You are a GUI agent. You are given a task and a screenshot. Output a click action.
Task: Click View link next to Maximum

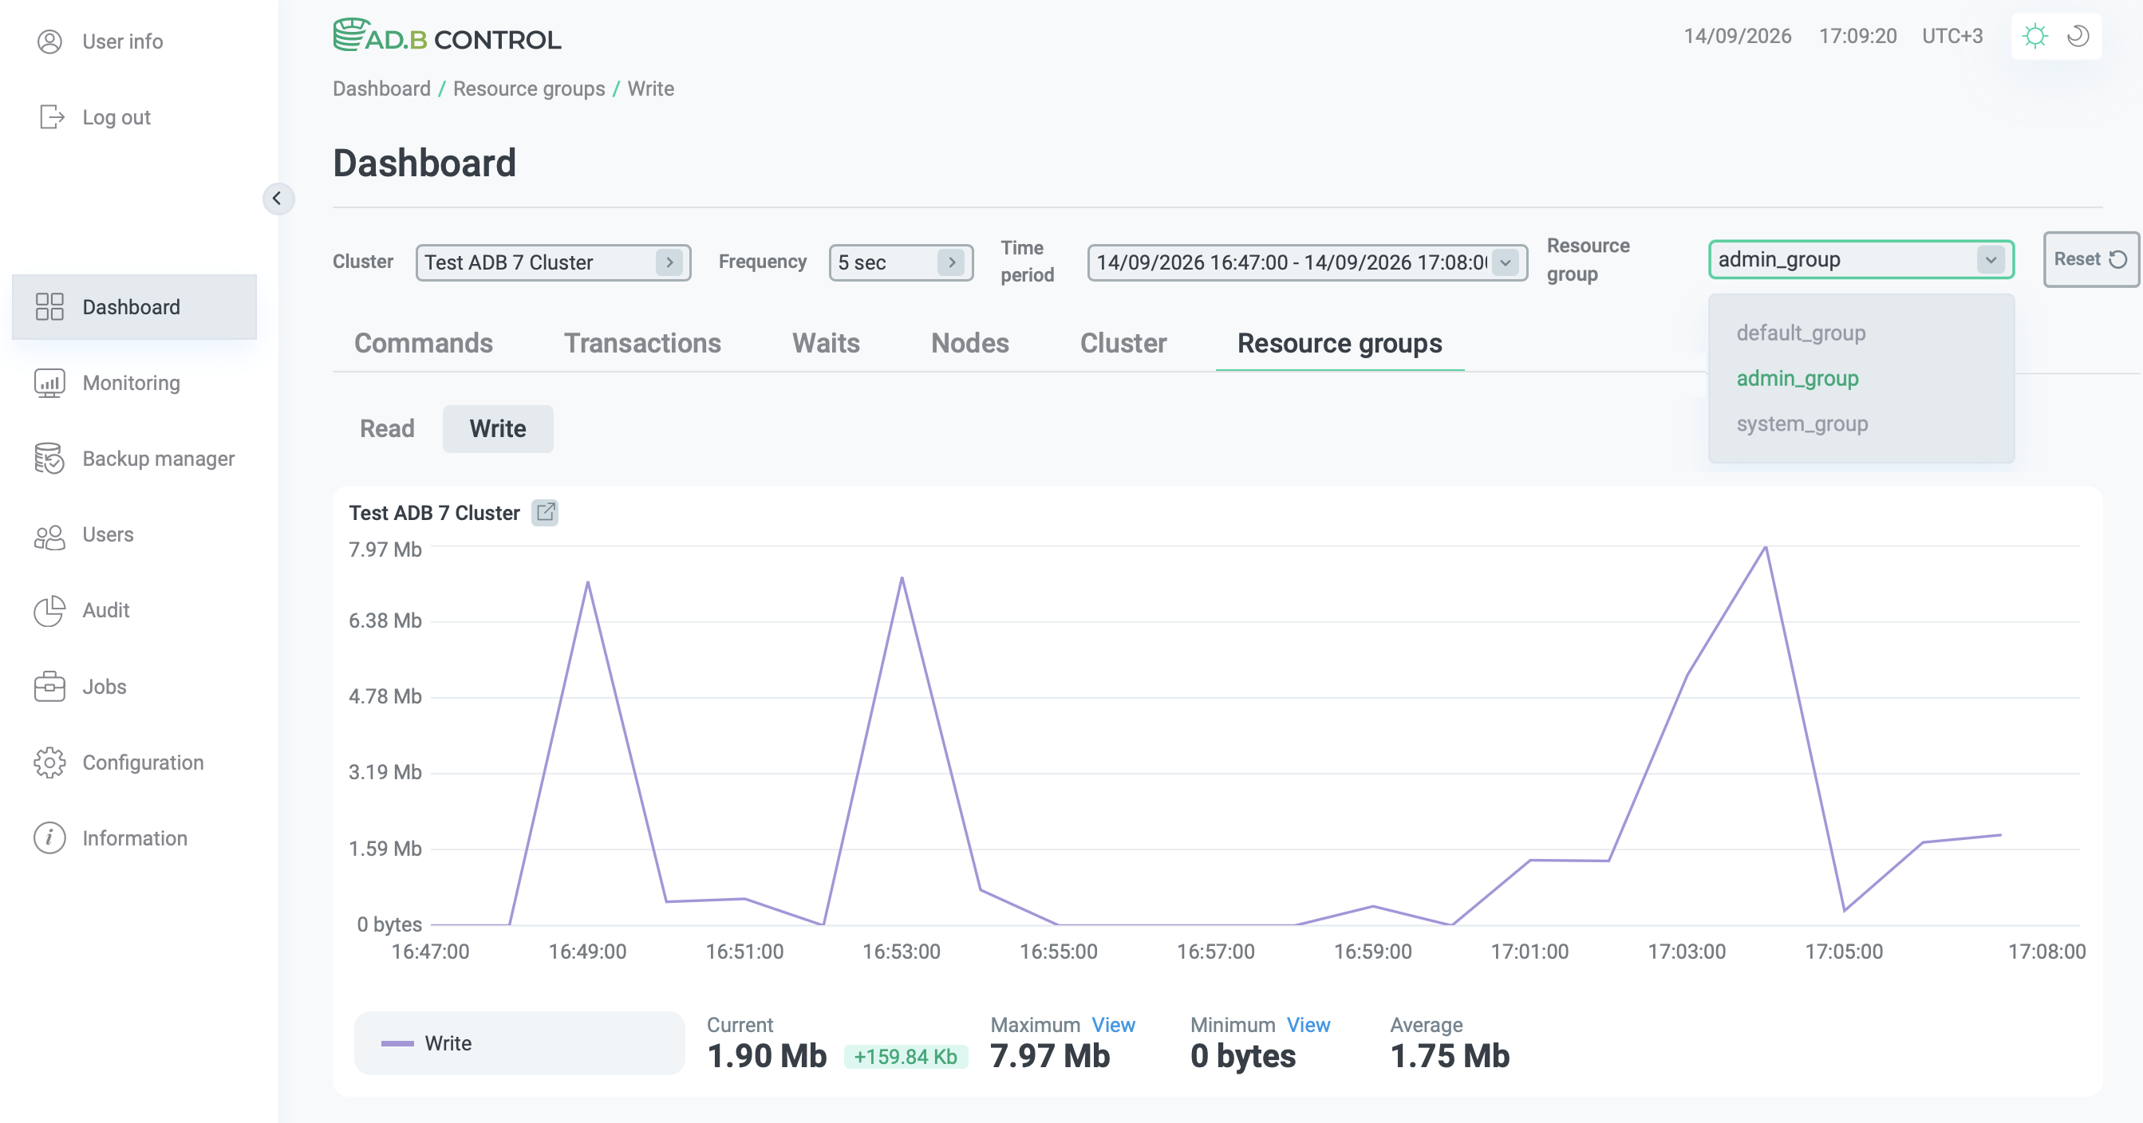click(x=1113, y=1025)
